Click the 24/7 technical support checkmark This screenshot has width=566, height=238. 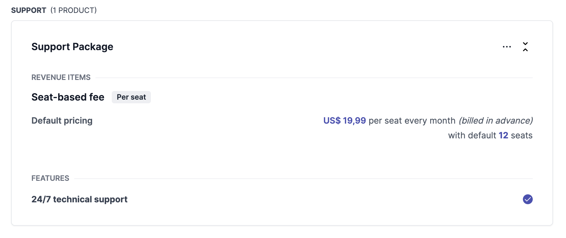[x=528, y=199]
